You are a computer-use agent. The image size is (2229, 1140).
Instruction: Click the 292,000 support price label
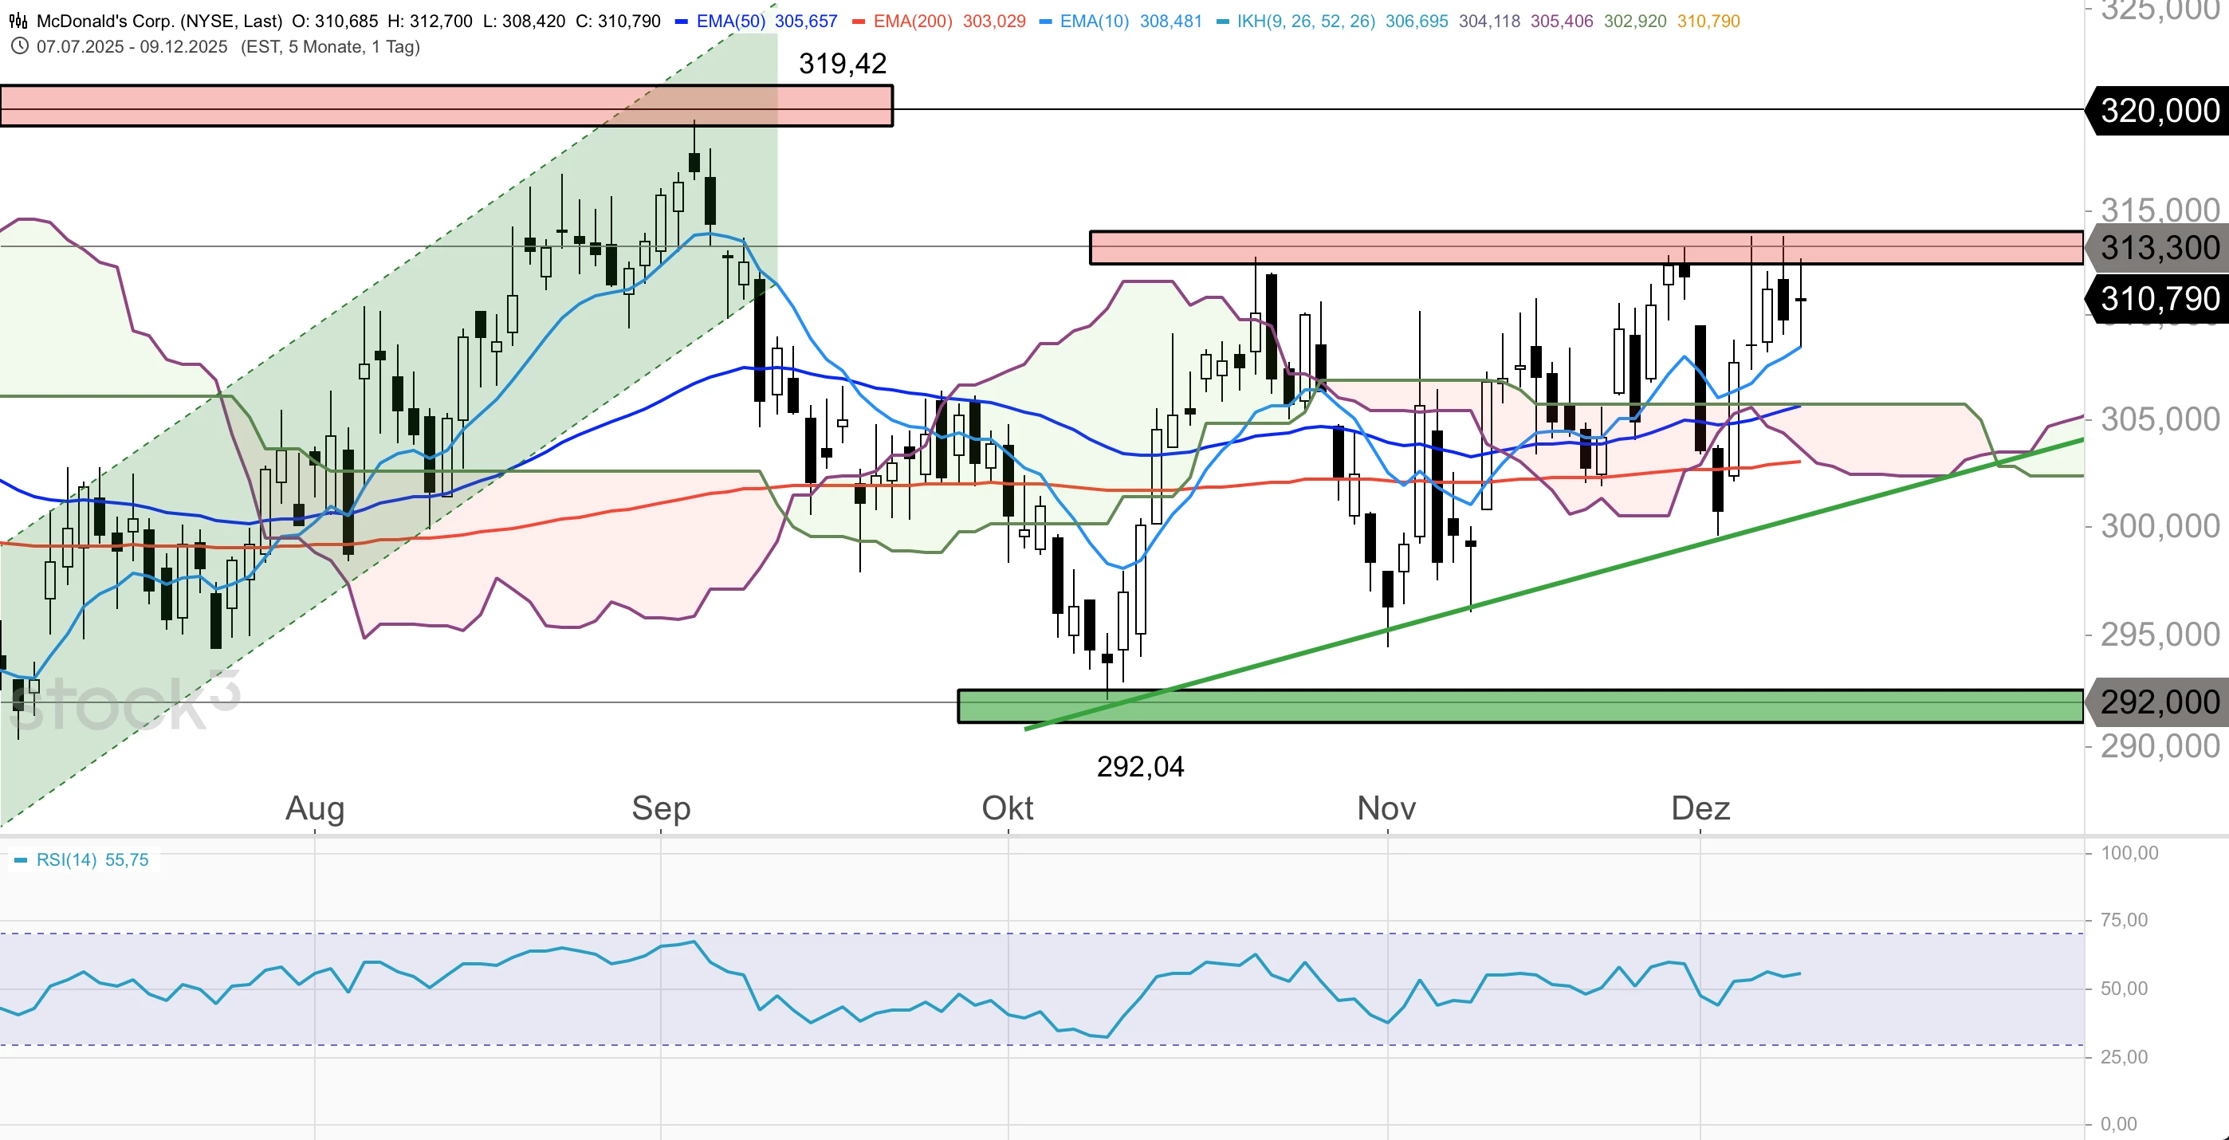[x=2160, y=702]
